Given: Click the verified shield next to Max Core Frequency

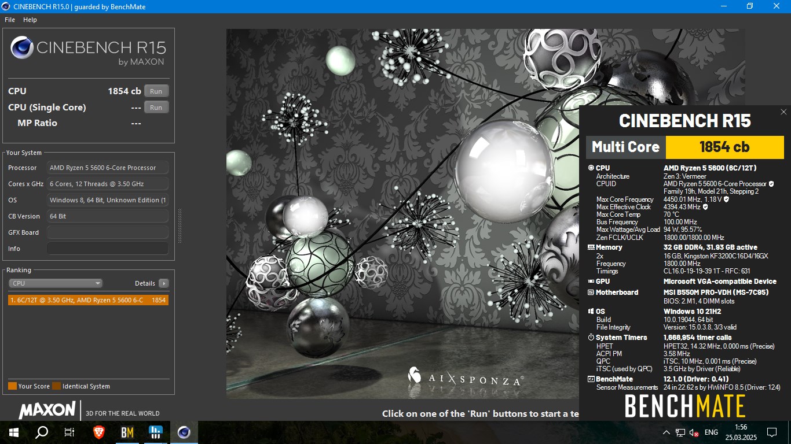Looking at the screenshot, I should click(x=726, y=199).
